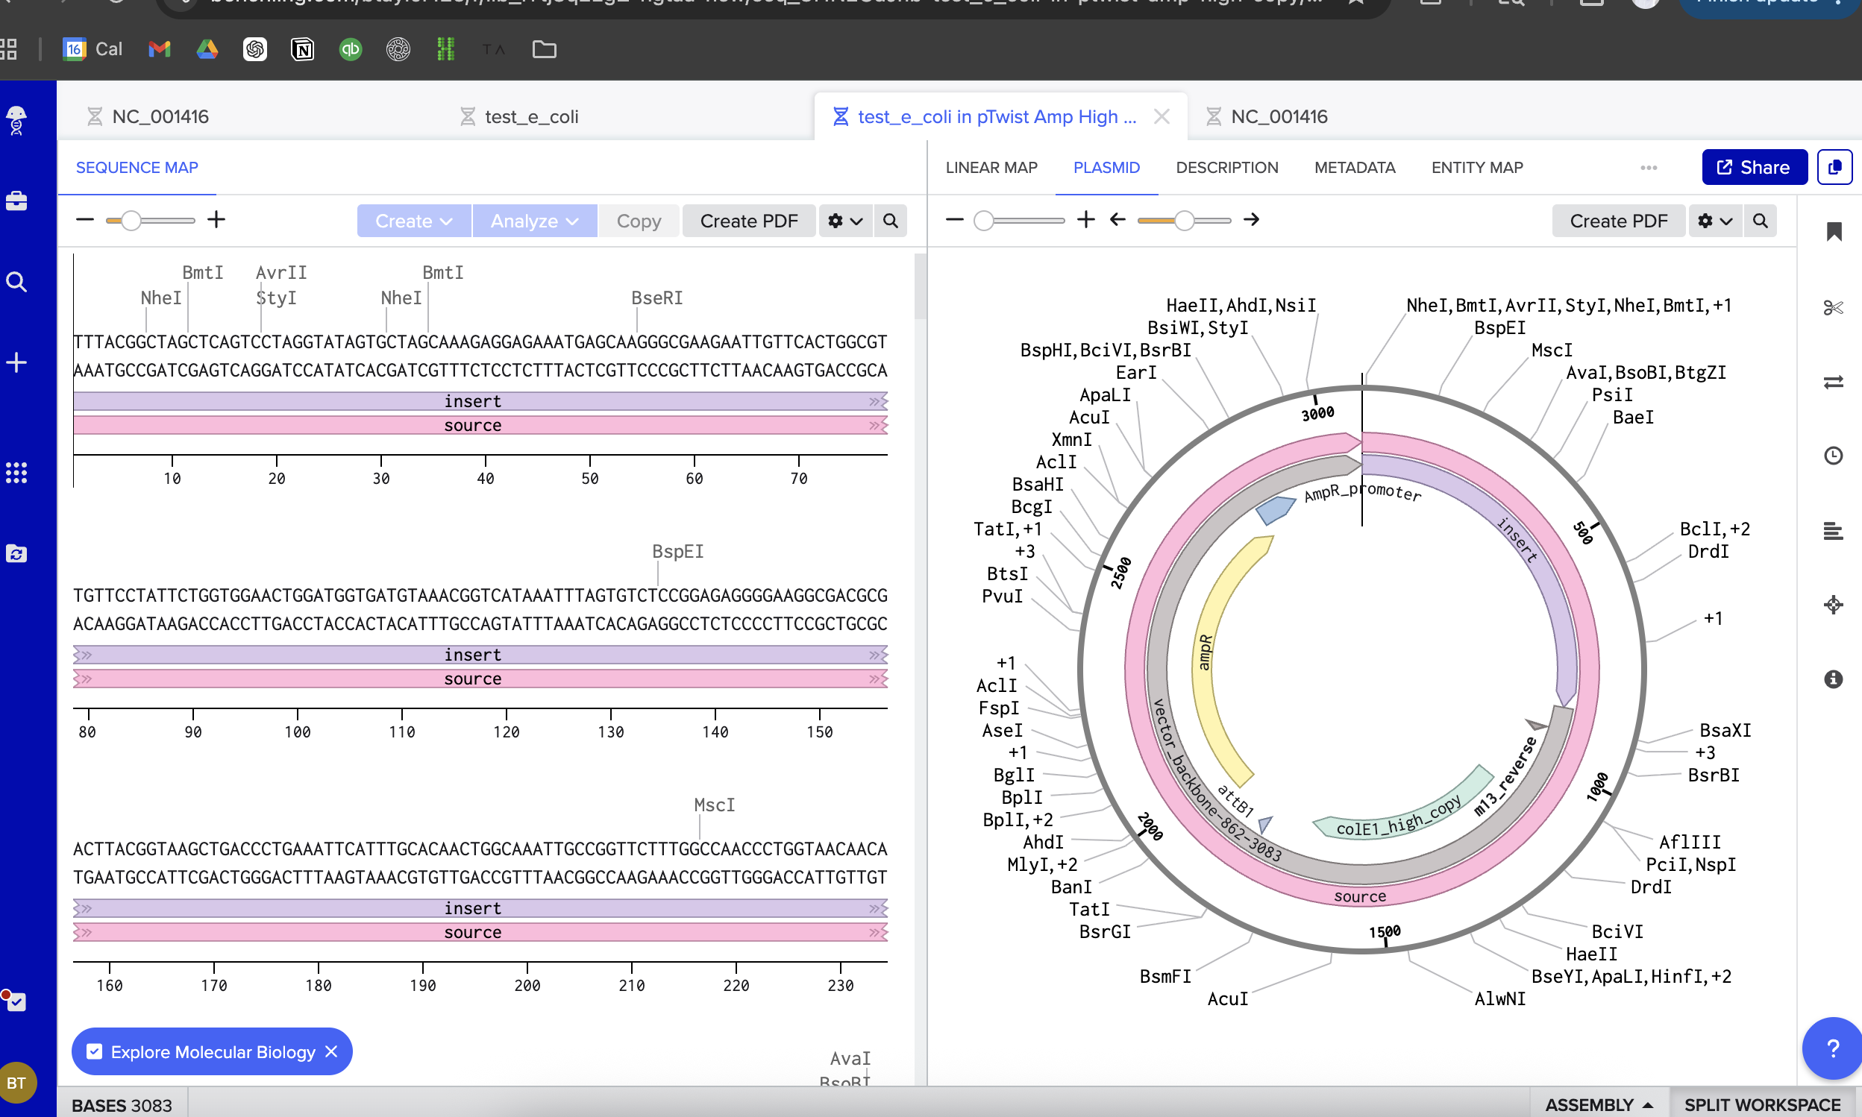Rotate plasmid map right with arrow

[x=1251, y=220]
